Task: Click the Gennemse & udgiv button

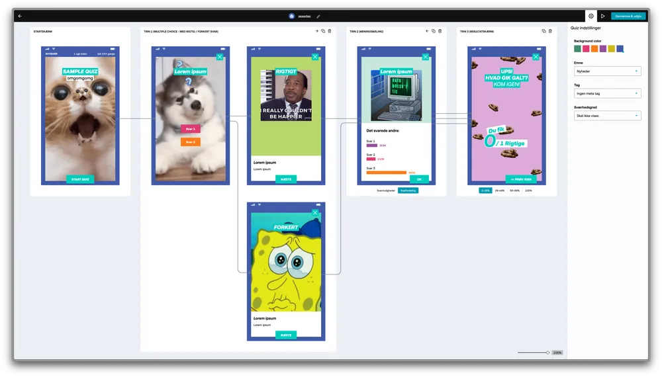Action: [x=628, y=16]
